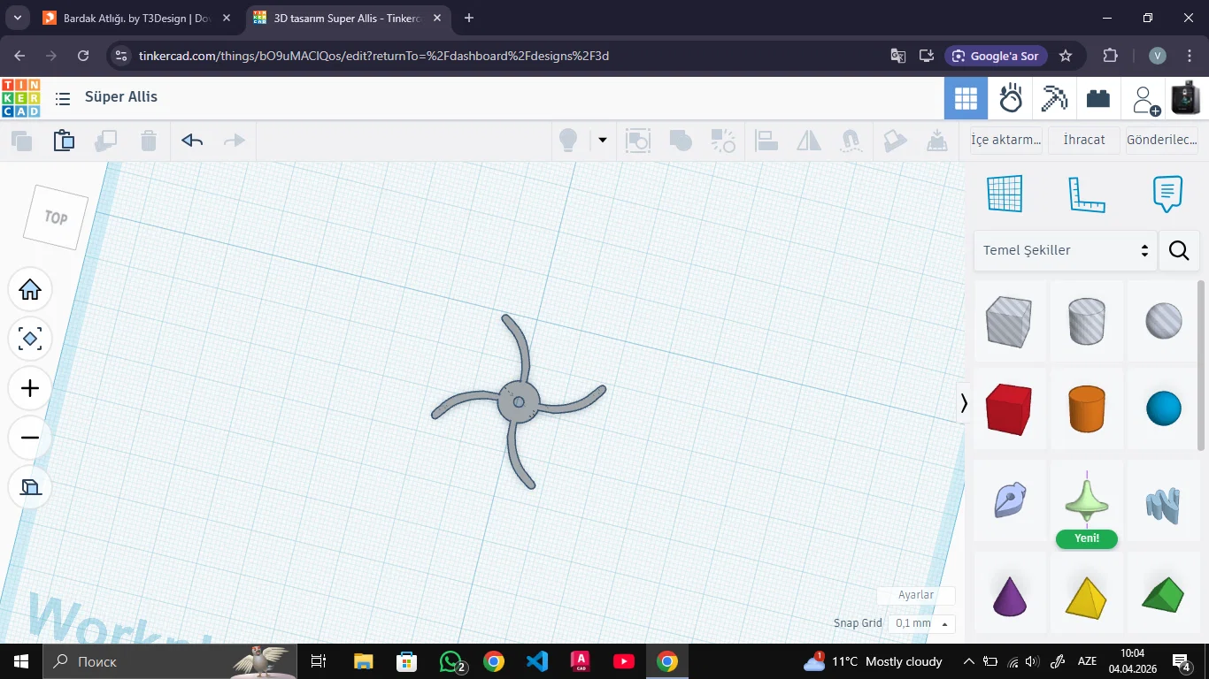
Task: Click the merged shapes union icon
Action: coord(681,141)
